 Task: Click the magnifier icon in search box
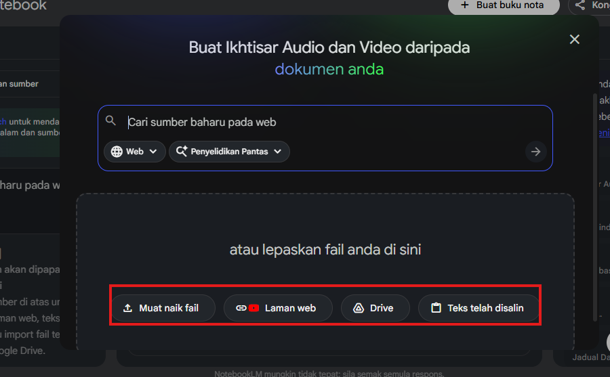111,121
